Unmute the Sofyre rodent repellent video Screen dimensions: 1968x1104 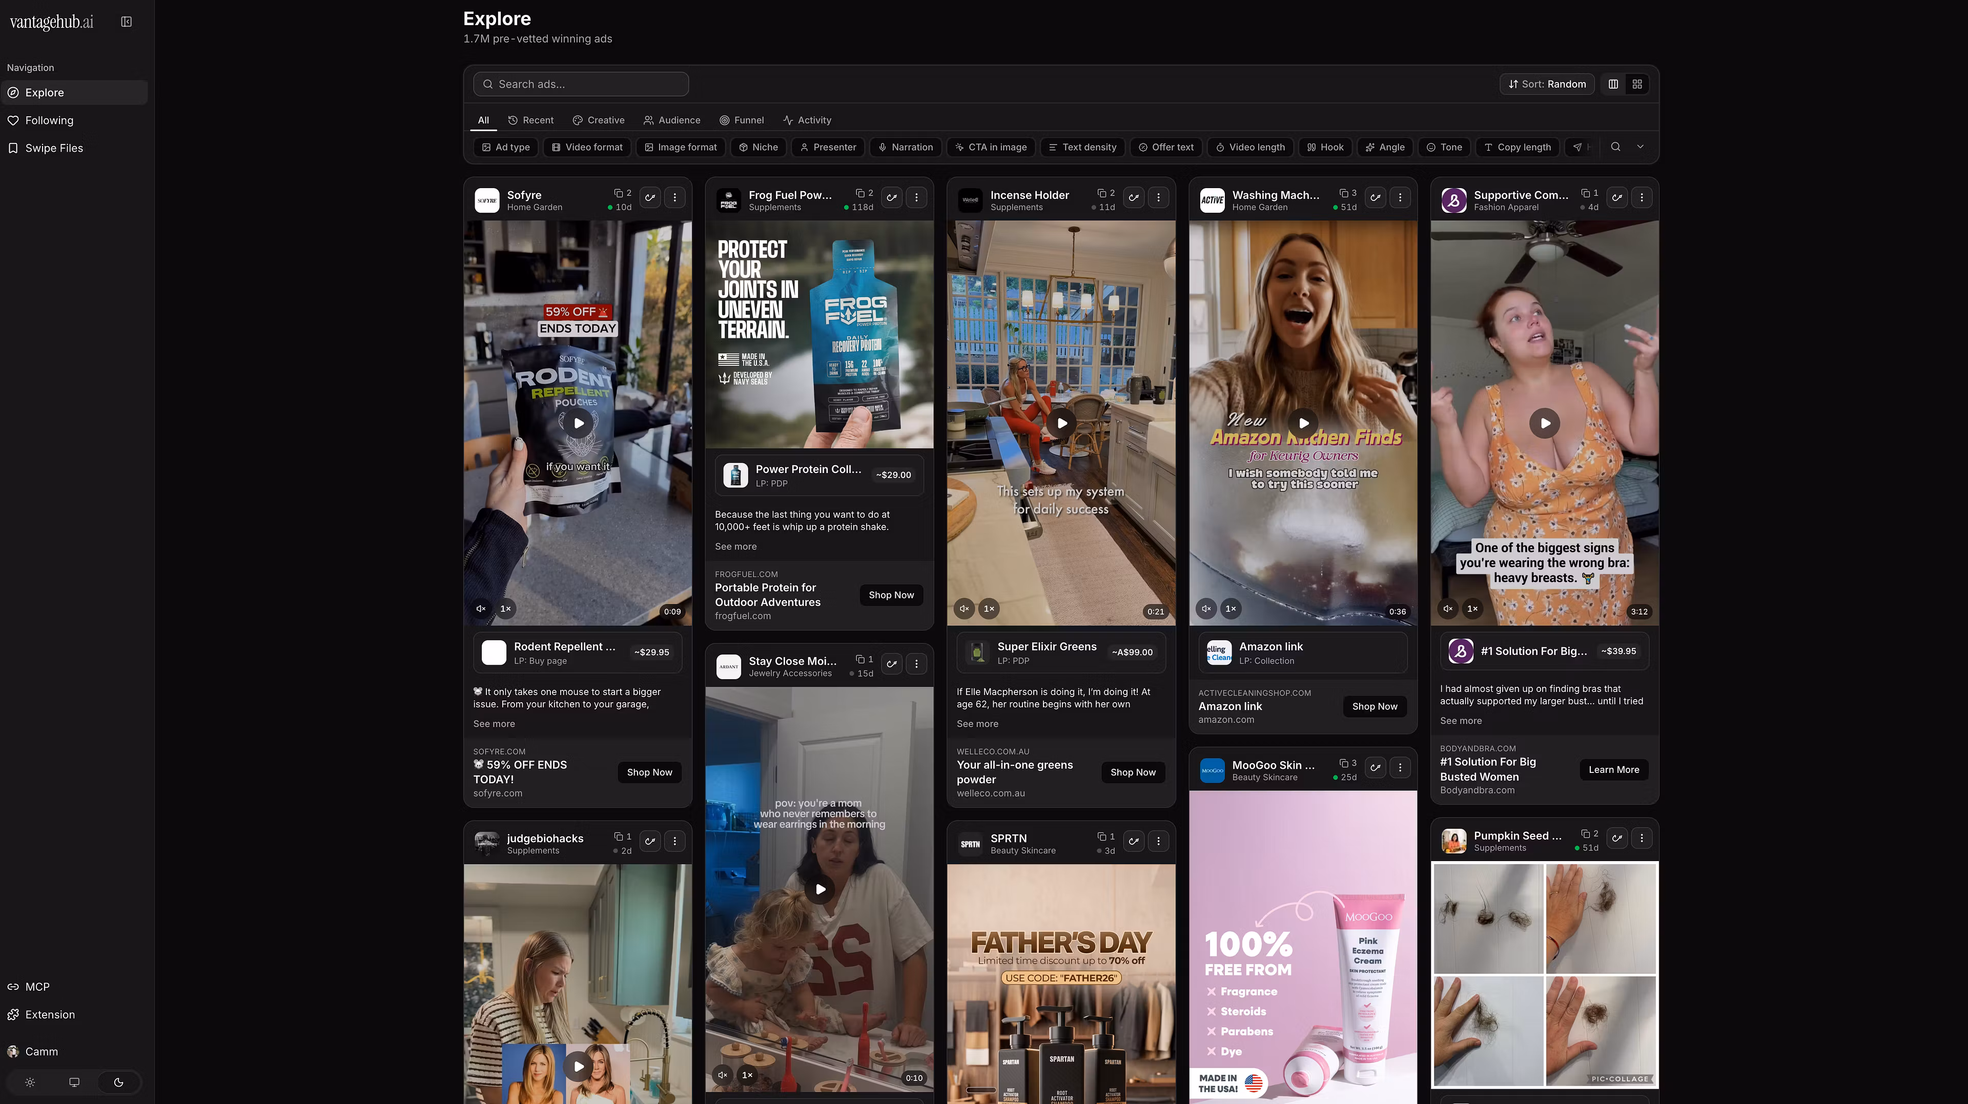point(481,609)
